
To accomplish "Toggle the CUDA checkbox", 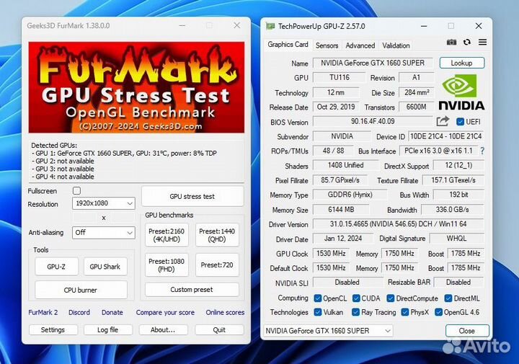I will [356, 298].
